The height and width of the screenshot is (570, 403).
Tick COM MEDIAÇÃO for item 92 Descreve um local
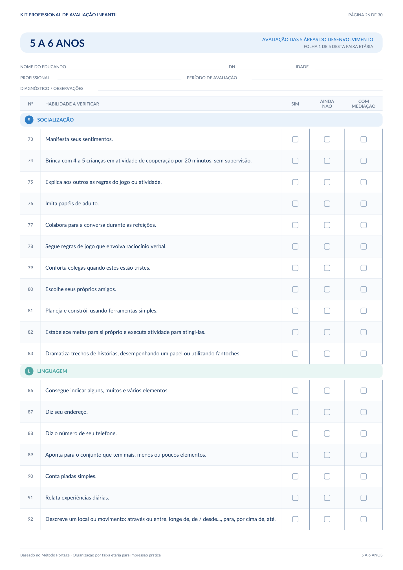click(364, 519)
